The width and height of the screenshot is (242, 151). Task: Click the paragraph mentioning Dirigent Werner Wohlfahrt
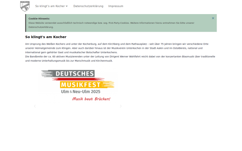click(x=120, y=58)
